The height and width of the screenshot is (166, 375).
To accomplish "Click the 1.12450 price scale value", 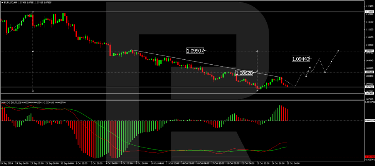I will tap(369, 7).
